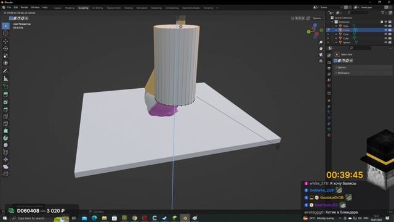Hide the Cone object with eye icon
This screenshot has width=394, height=222.
386,35
